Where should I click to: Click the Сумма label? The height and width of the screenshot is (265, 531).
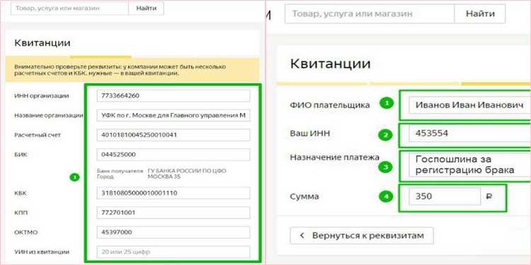(304, 196)
